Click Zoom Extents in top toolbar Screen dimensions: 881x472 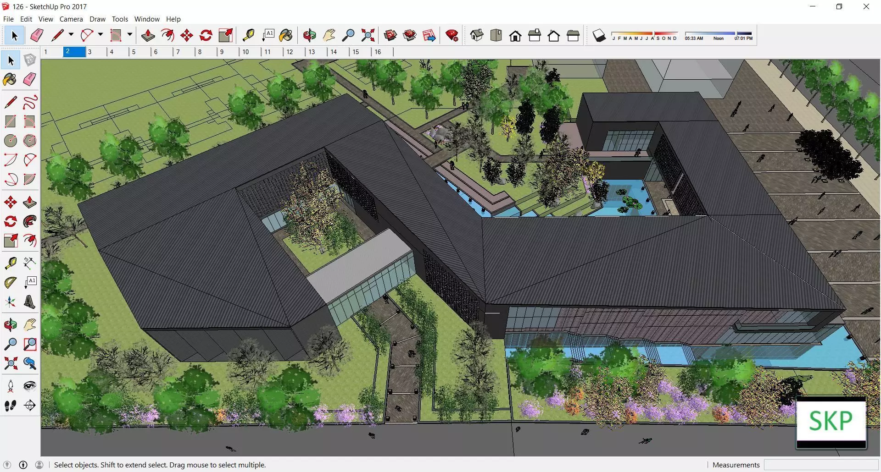click(368, 35)
